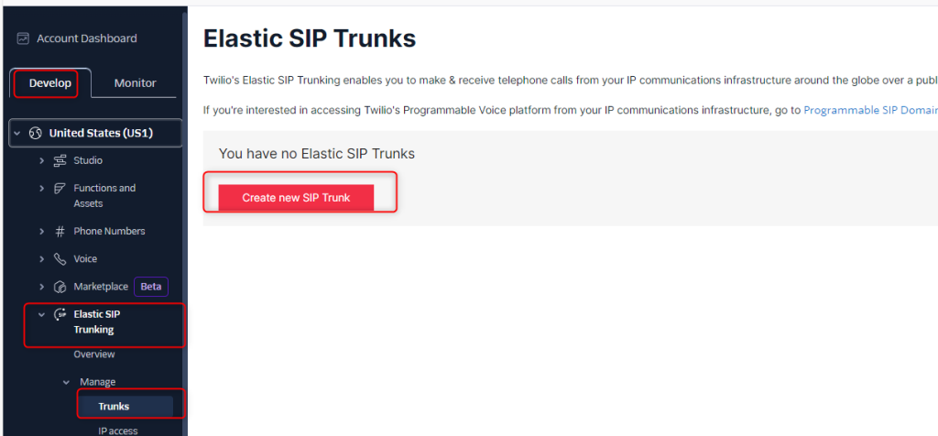Viewport: 938px width, 436px height.
Task: Click the Elastic SIP Trunking icon
Action: (60, 314)
